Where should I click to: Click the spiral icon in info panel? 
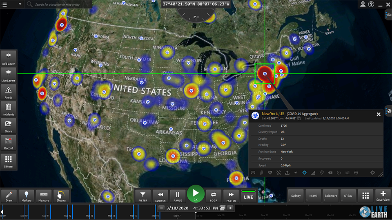[x=339, y=173]
